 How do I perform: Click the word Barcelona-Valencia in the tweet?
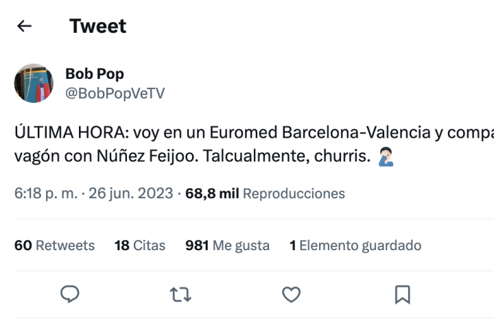pos(356,132)
